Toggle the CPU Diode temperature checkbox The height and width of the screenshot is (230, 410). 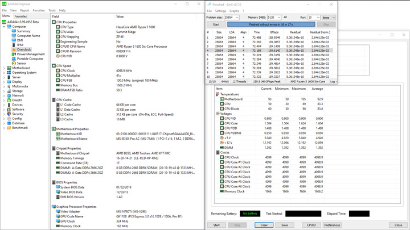(x=222, y=108)
